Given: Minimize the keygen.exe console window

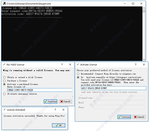Looking at the screenshot, I should pyautogui.click(x=125, y=3).
